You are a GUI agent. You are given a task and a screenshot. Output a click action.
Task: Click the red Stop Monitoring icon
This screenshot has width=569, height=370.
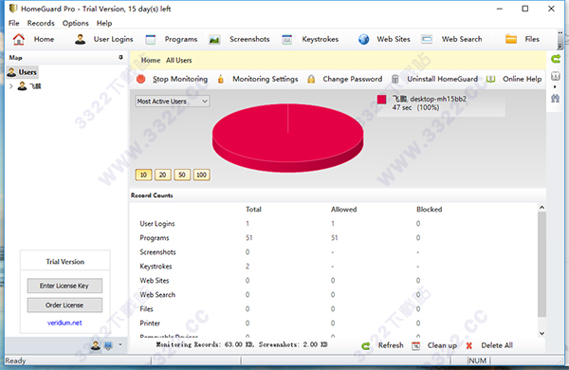click(x=140, y=79)
